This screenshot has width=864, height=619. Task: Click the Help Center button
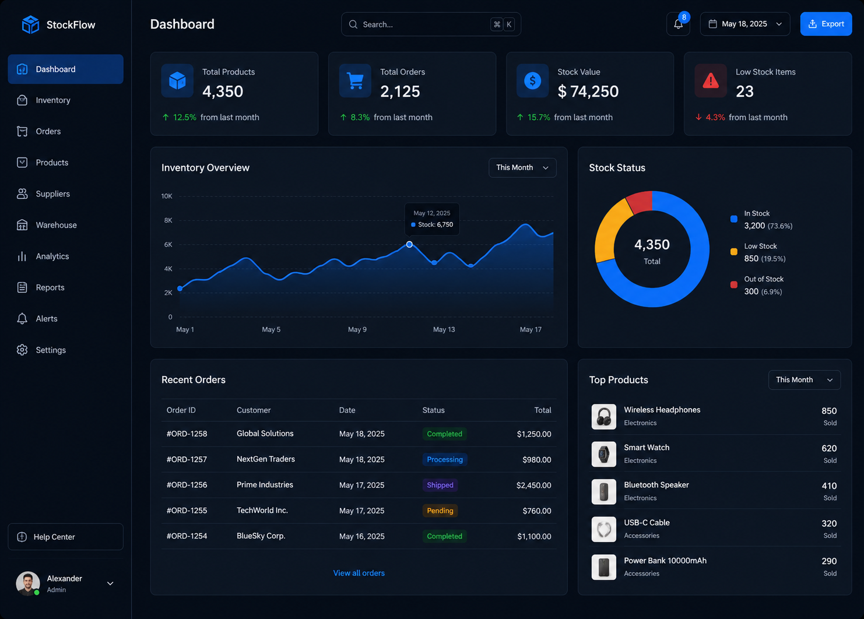point(65,537)
